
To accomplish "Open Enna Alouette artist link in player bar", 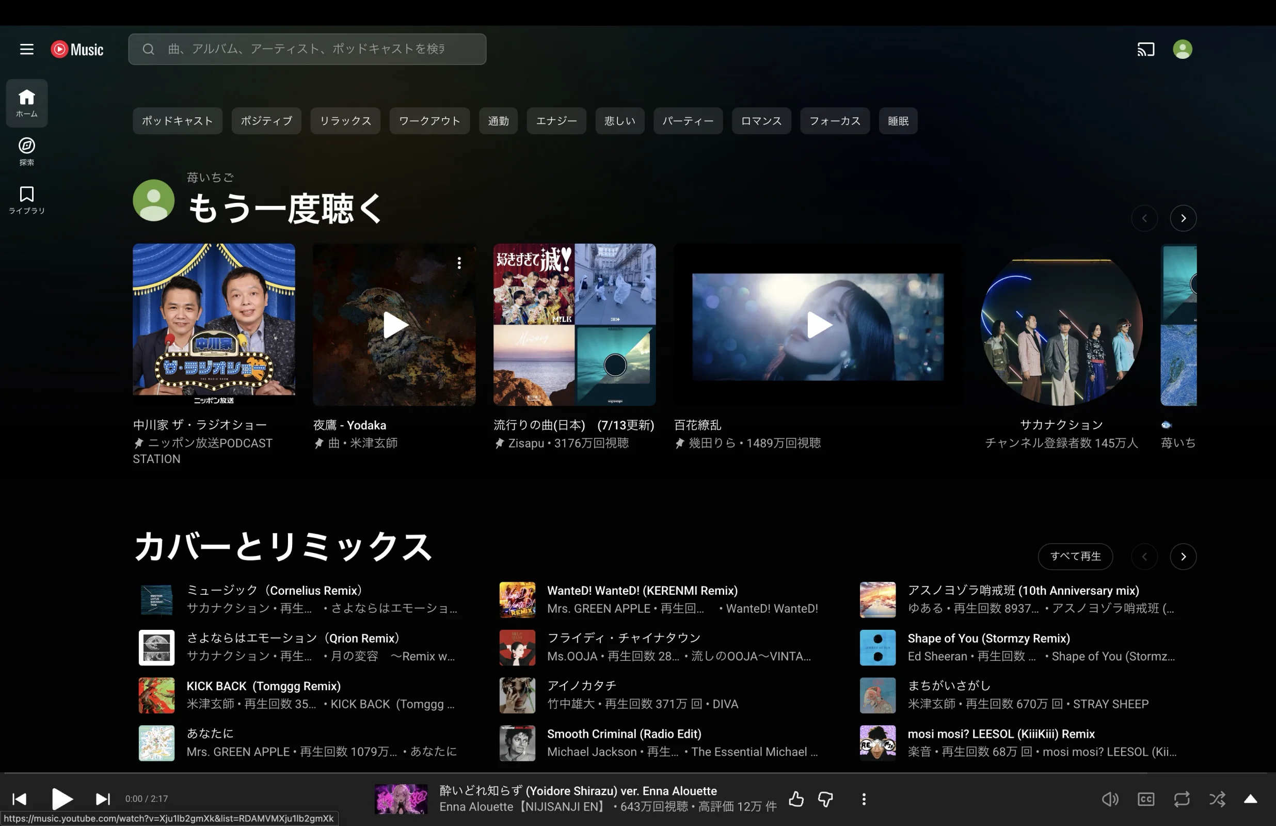I will (x=524, y=807).
